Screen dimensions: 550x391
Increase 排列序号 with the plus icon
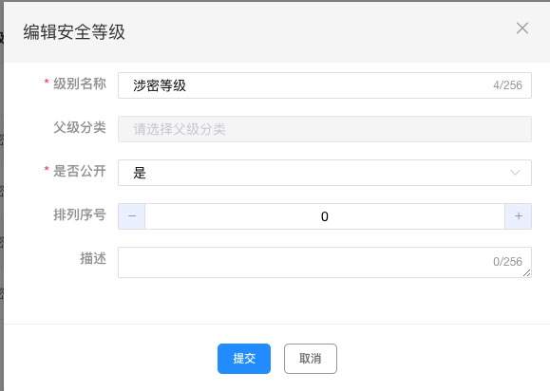(518, 216)
